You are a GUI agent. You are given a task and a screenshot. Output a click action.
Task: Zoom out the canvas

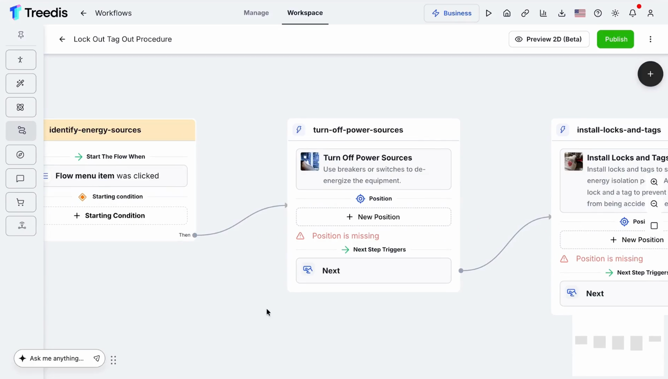654,204
